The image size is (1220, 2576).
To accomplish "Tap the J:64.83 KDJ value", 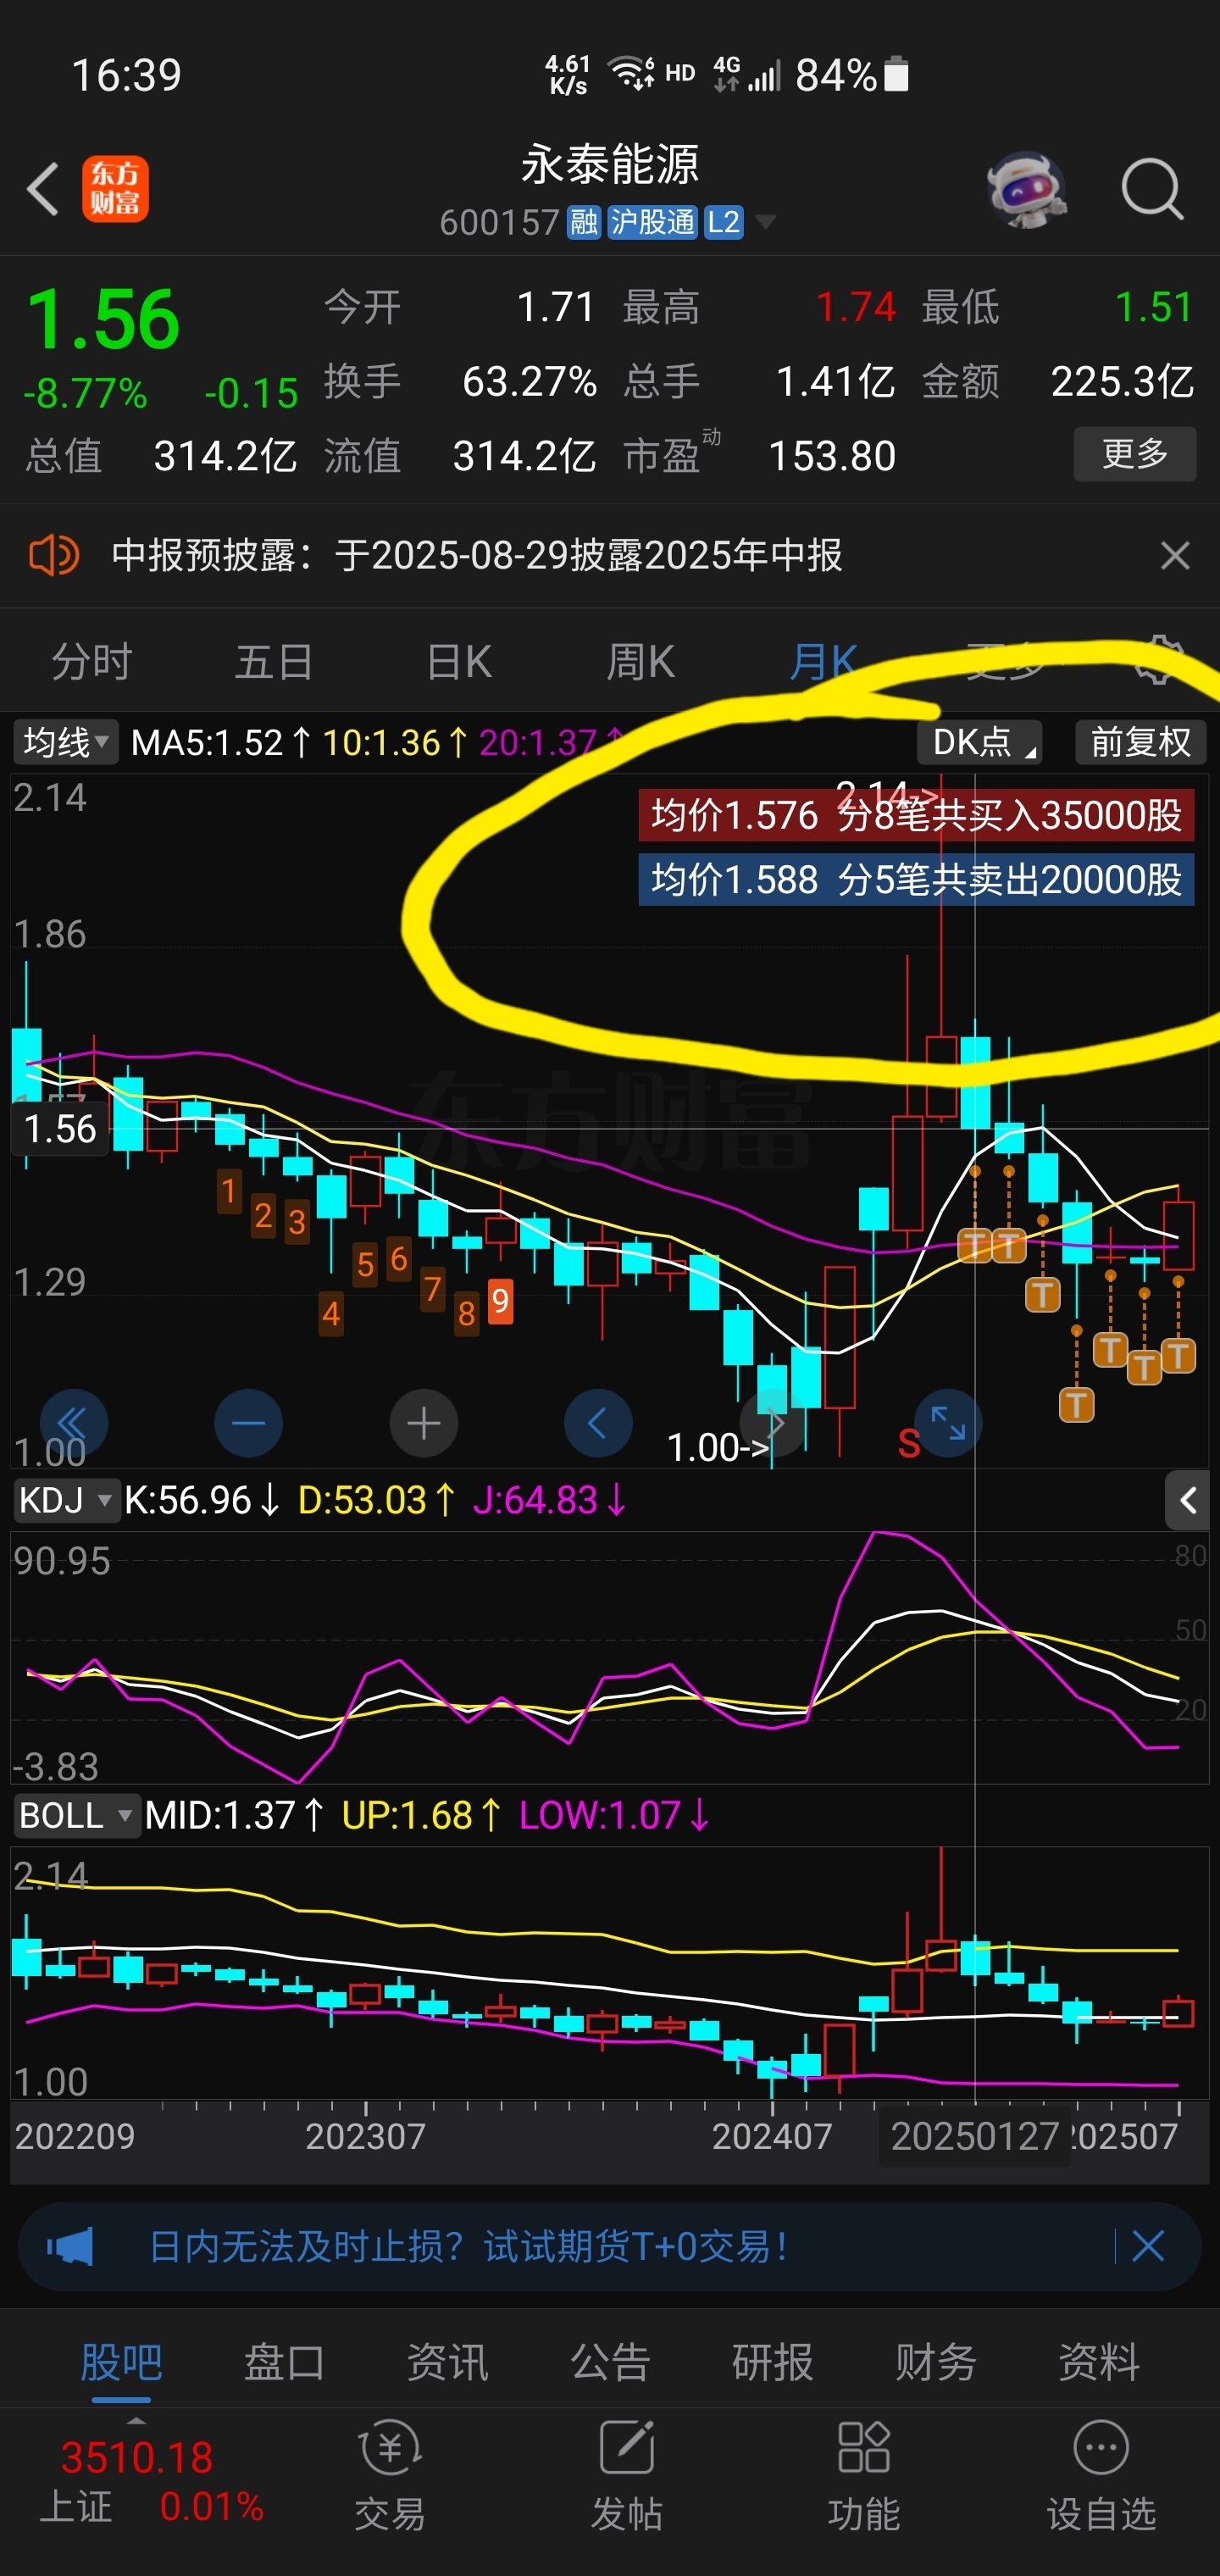I will [x=549, y=1500].
